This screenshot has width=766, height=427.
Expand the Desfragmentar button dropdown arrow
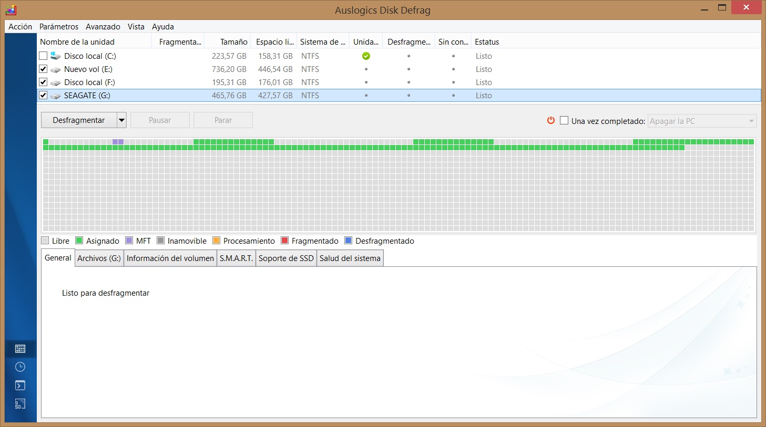121,120
